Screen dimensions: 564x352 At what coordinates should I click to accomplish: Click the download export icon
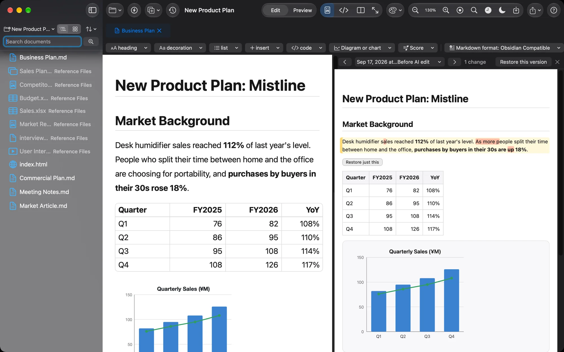(x=516, y=10)
